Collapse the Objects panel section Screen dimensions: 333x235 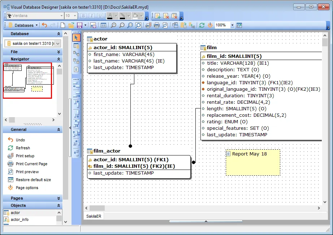59,206
